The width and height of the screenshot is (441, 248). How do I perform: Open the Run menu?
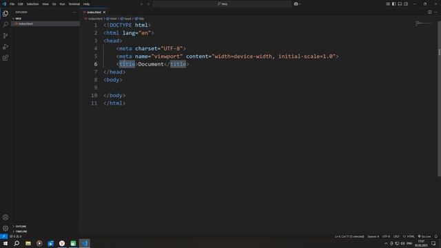(x=62, y=4)
